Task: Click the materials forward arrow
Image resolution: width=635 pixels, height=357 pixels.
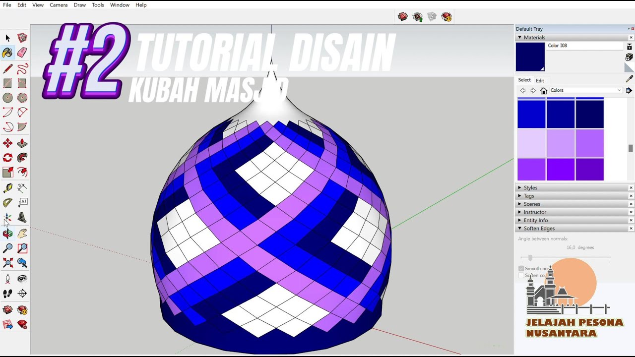Action: coord(533,91)
